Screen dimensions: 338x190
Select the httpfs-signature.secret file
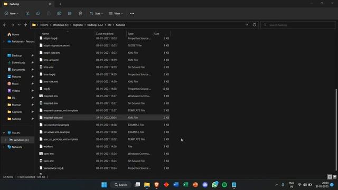[x=104, y=45]
